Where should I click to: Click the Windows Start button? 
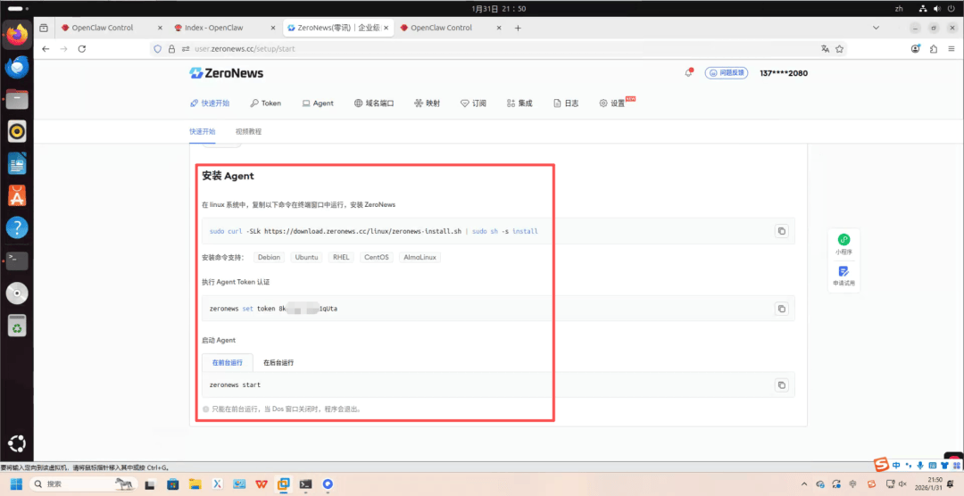coord(15,484)
